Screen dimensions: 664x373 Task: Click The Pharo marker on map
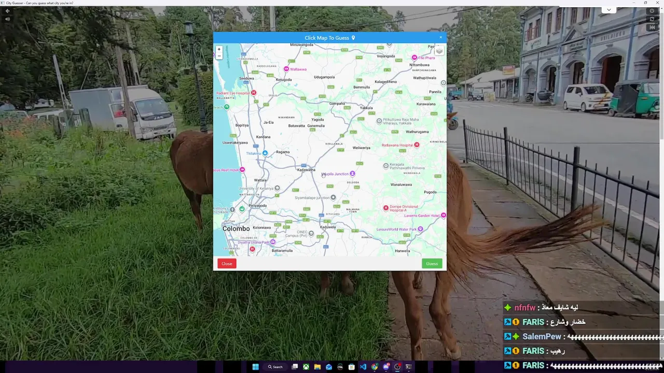414,58
